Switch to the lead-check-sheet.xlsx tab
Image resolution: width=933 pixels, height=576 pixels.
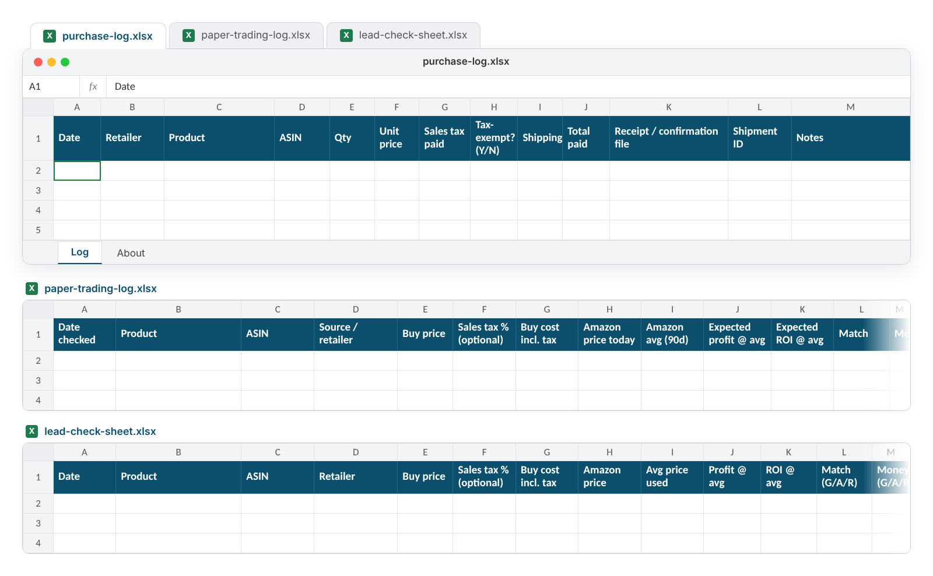(404, 36)
